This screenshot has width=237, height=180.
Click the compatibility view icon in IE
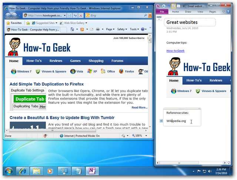70,15
